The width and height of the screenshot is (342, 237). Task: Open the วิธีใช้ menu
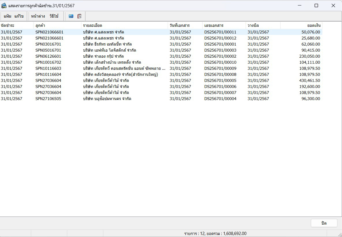(x=54, y=16)
